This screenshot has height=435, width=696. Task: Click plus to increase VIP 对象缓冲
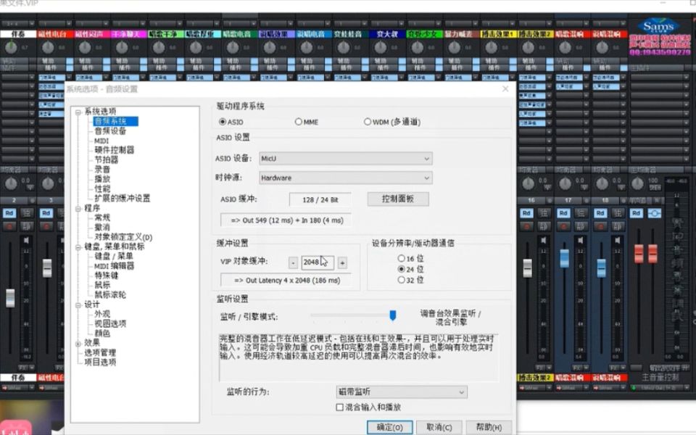[x=341, y=262]
